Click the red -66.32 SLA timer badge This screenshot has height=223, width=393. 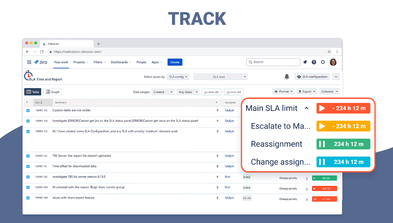coord(324,189)
